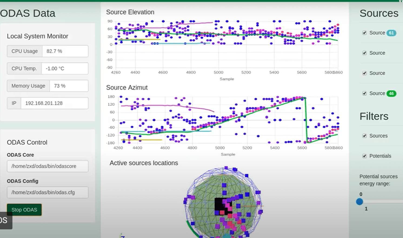The image size is (403, 238).
Task: Toggle Source checkbox directly above Source 46
Action: pos(364,73)
